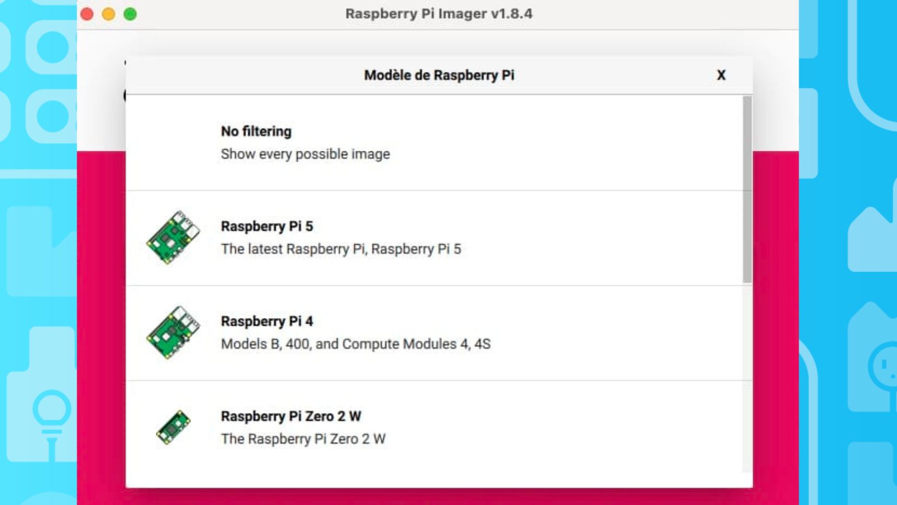Click the Raspberry Pi Imager v1.8.4 title bar
The image size is (897, 505).
[x=439, y=14]
